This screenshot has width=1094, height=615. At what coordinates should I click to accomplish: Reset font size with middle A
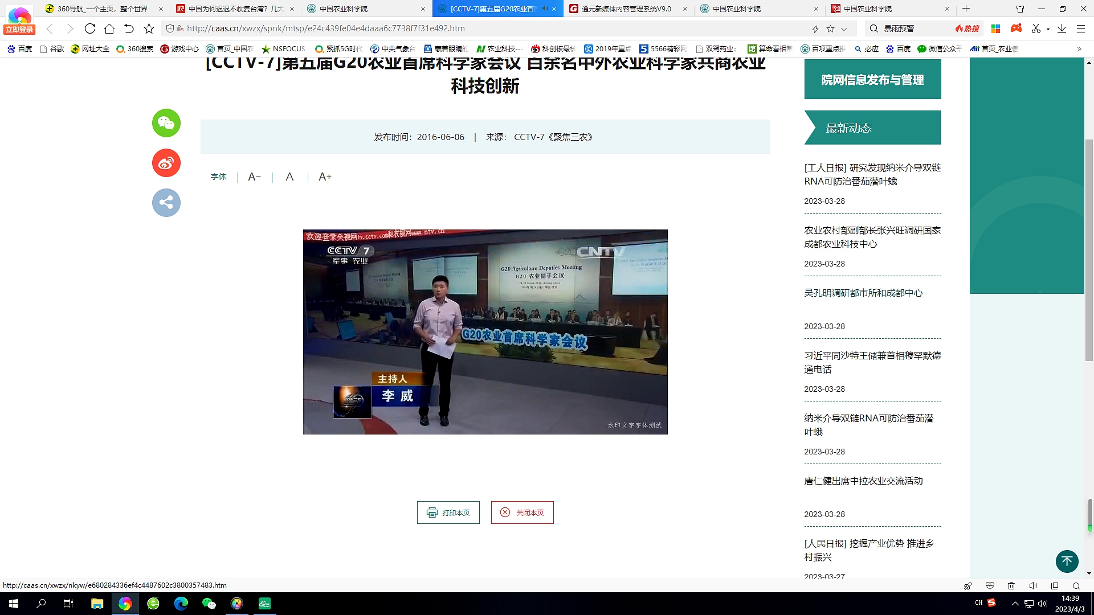[x=289, y=177]
